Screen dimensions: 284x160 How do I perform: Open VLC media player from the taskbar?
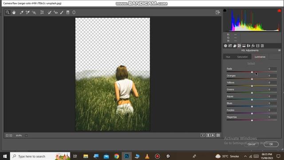147,156
